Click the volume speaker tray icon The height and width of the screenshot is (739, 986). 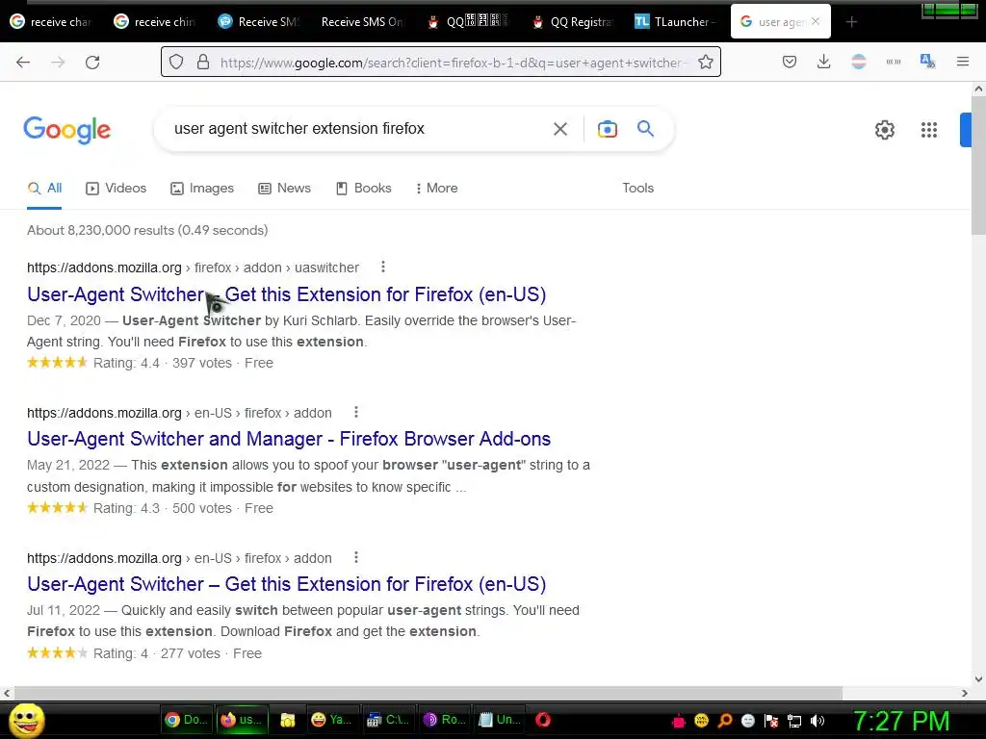click(817, 722)
